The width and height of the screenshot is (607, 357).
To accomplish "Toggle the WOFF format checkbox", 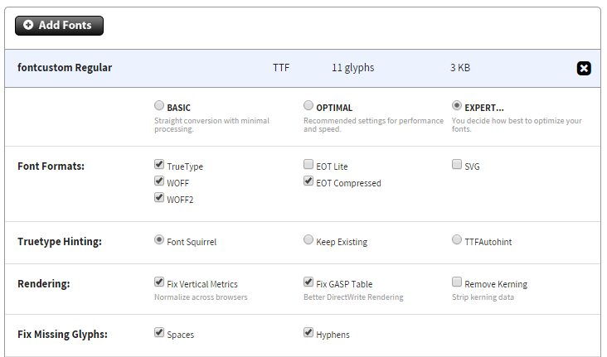I will (159, 181).
